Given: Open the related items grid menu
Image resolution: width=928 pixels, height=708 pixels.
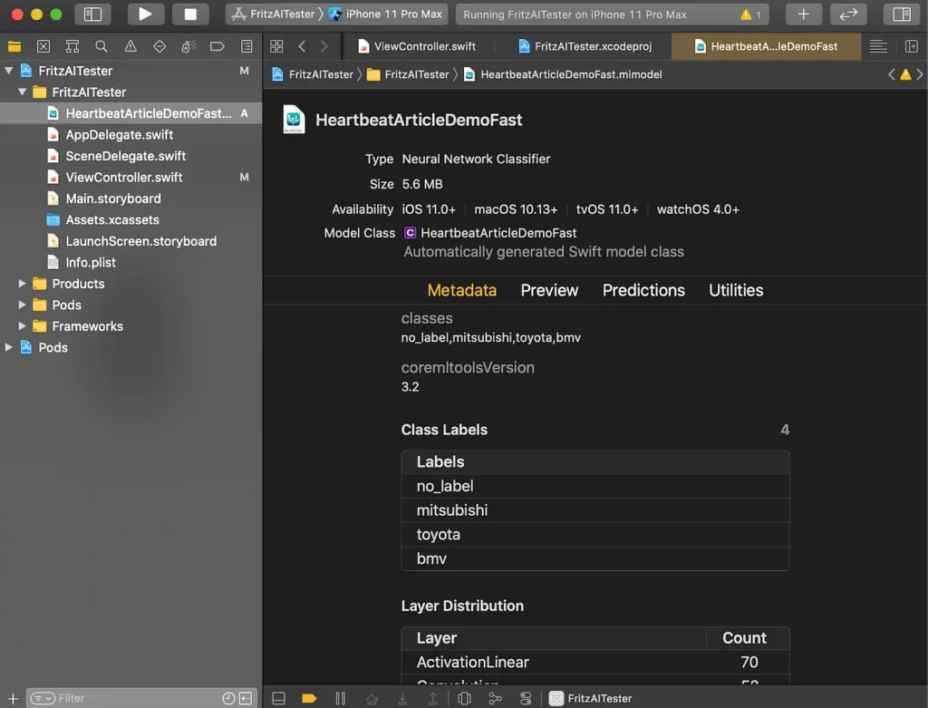Looking at the screenshot, I should click(276, 46).
